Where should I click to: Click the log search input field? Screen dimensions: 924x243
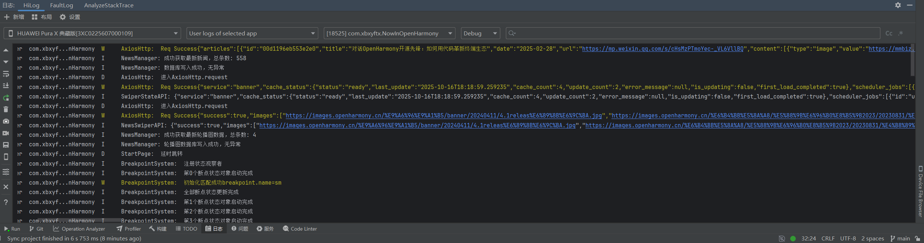coord(695,34)
